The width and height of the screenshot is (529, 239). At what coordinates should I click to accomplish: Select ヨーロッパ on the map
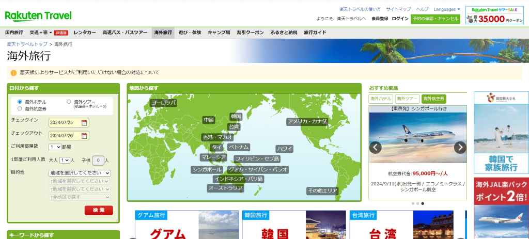pos(163,103)
